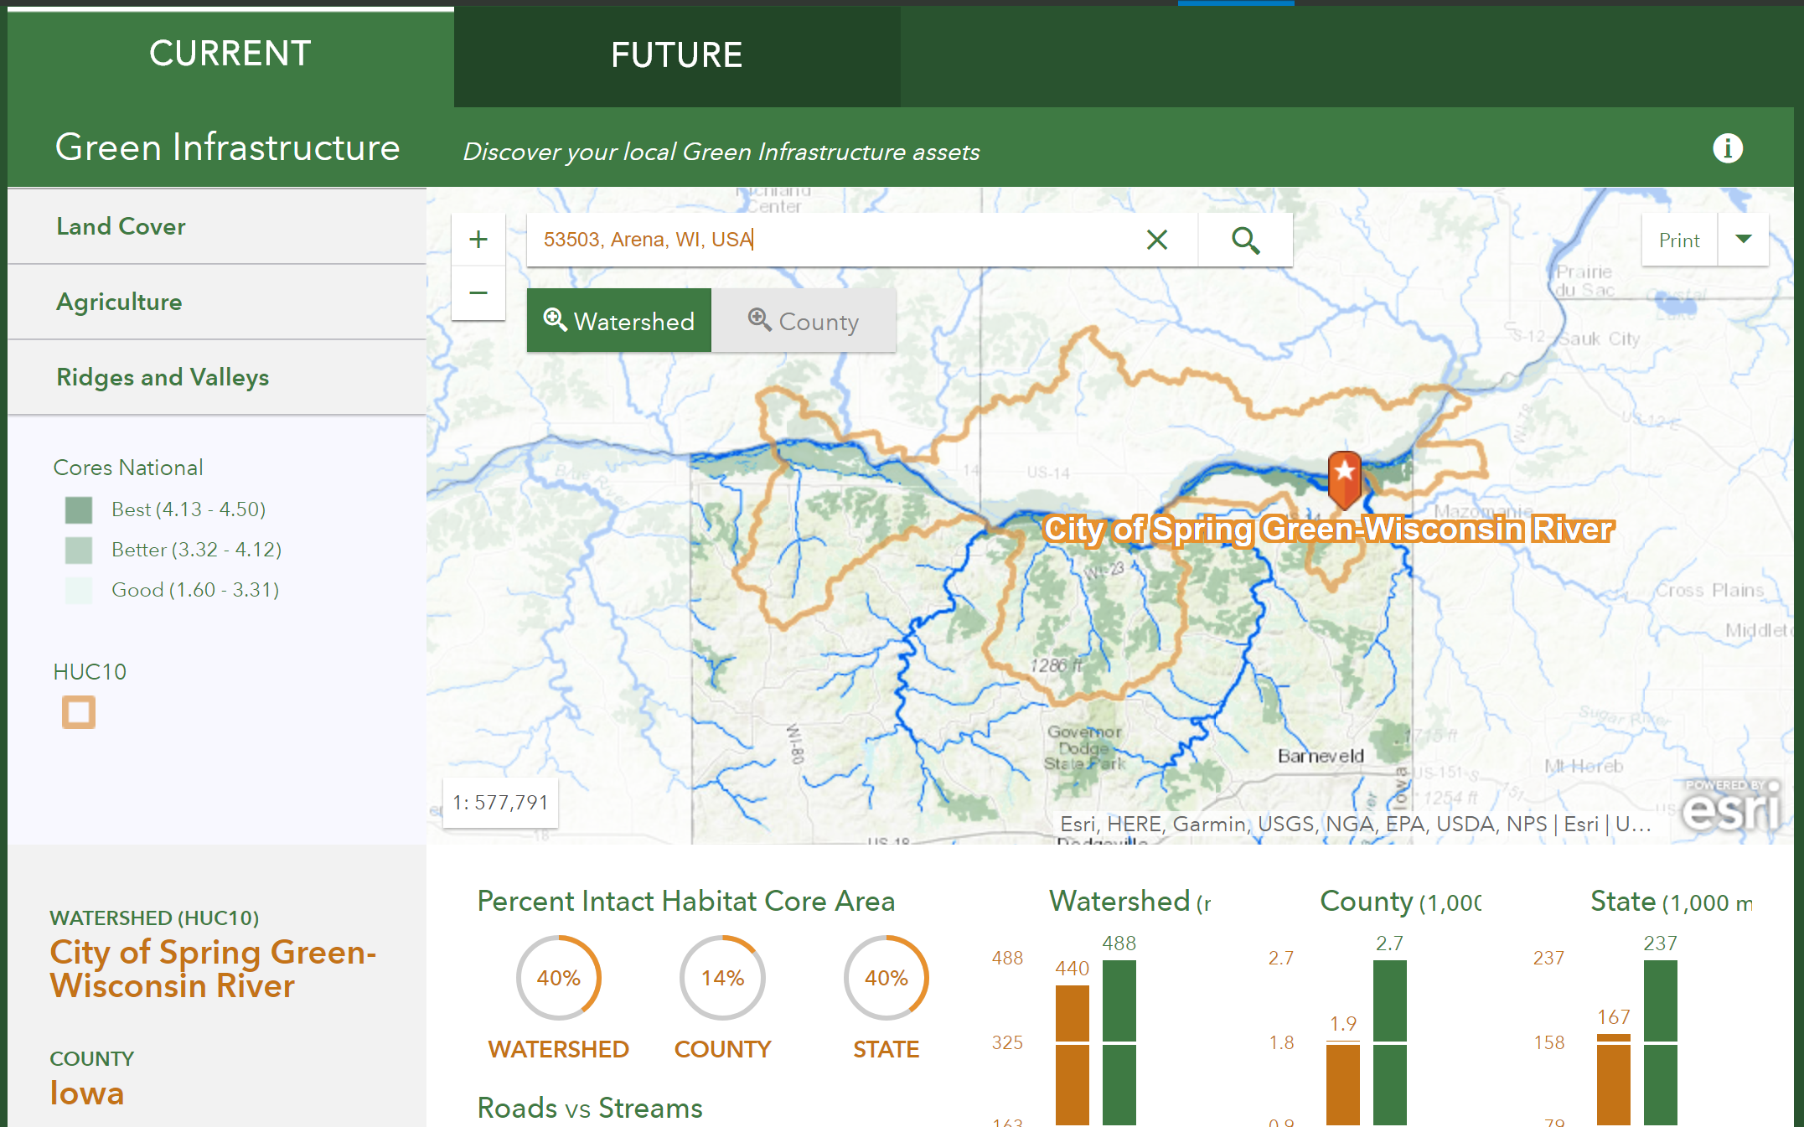Toggle the Watershed view button
1804x1127 pixels.
tap(620, 321)
